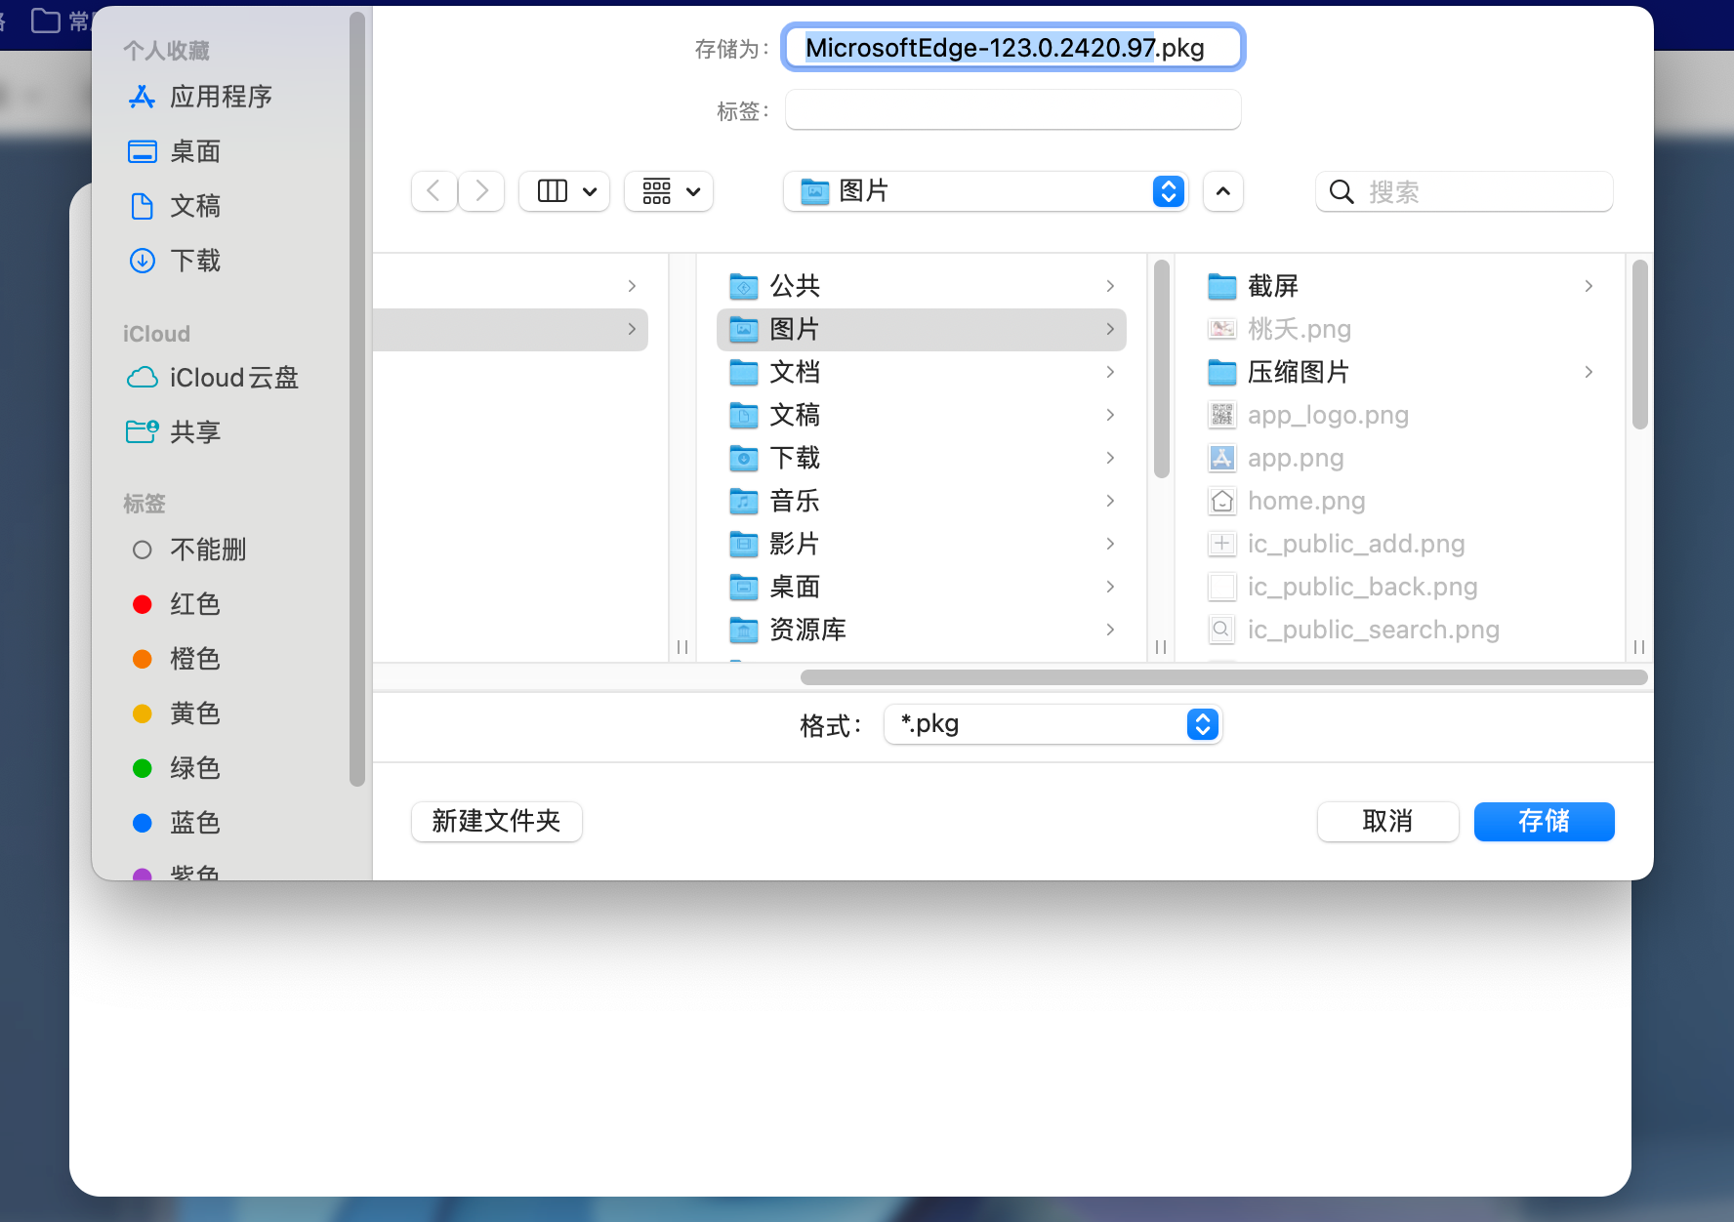Screen dimensions: 1734x1222
Task: Open the 文档 folder
Action: pos(922,372)
